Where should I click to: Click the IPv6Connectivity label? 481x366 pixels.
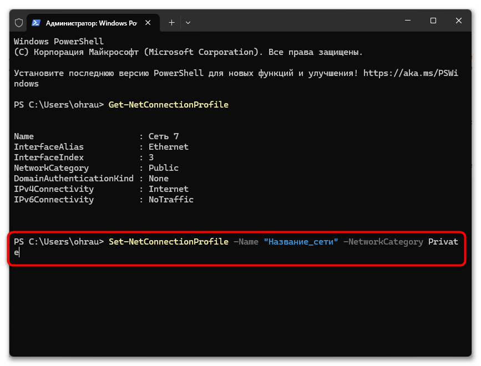click(54, 199)
